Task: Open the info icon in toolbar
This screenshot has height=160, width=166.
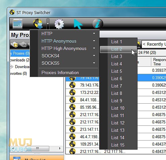Action: coord(98,24)
